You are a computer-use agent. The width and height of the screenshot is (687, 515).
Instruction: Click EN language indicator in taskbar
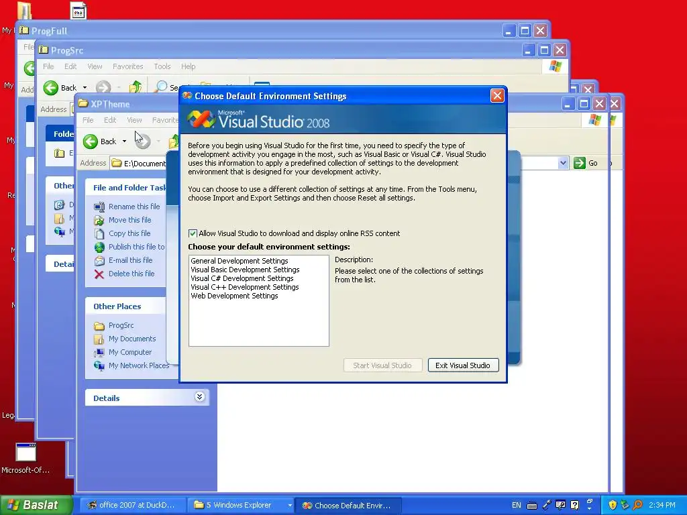517,505
